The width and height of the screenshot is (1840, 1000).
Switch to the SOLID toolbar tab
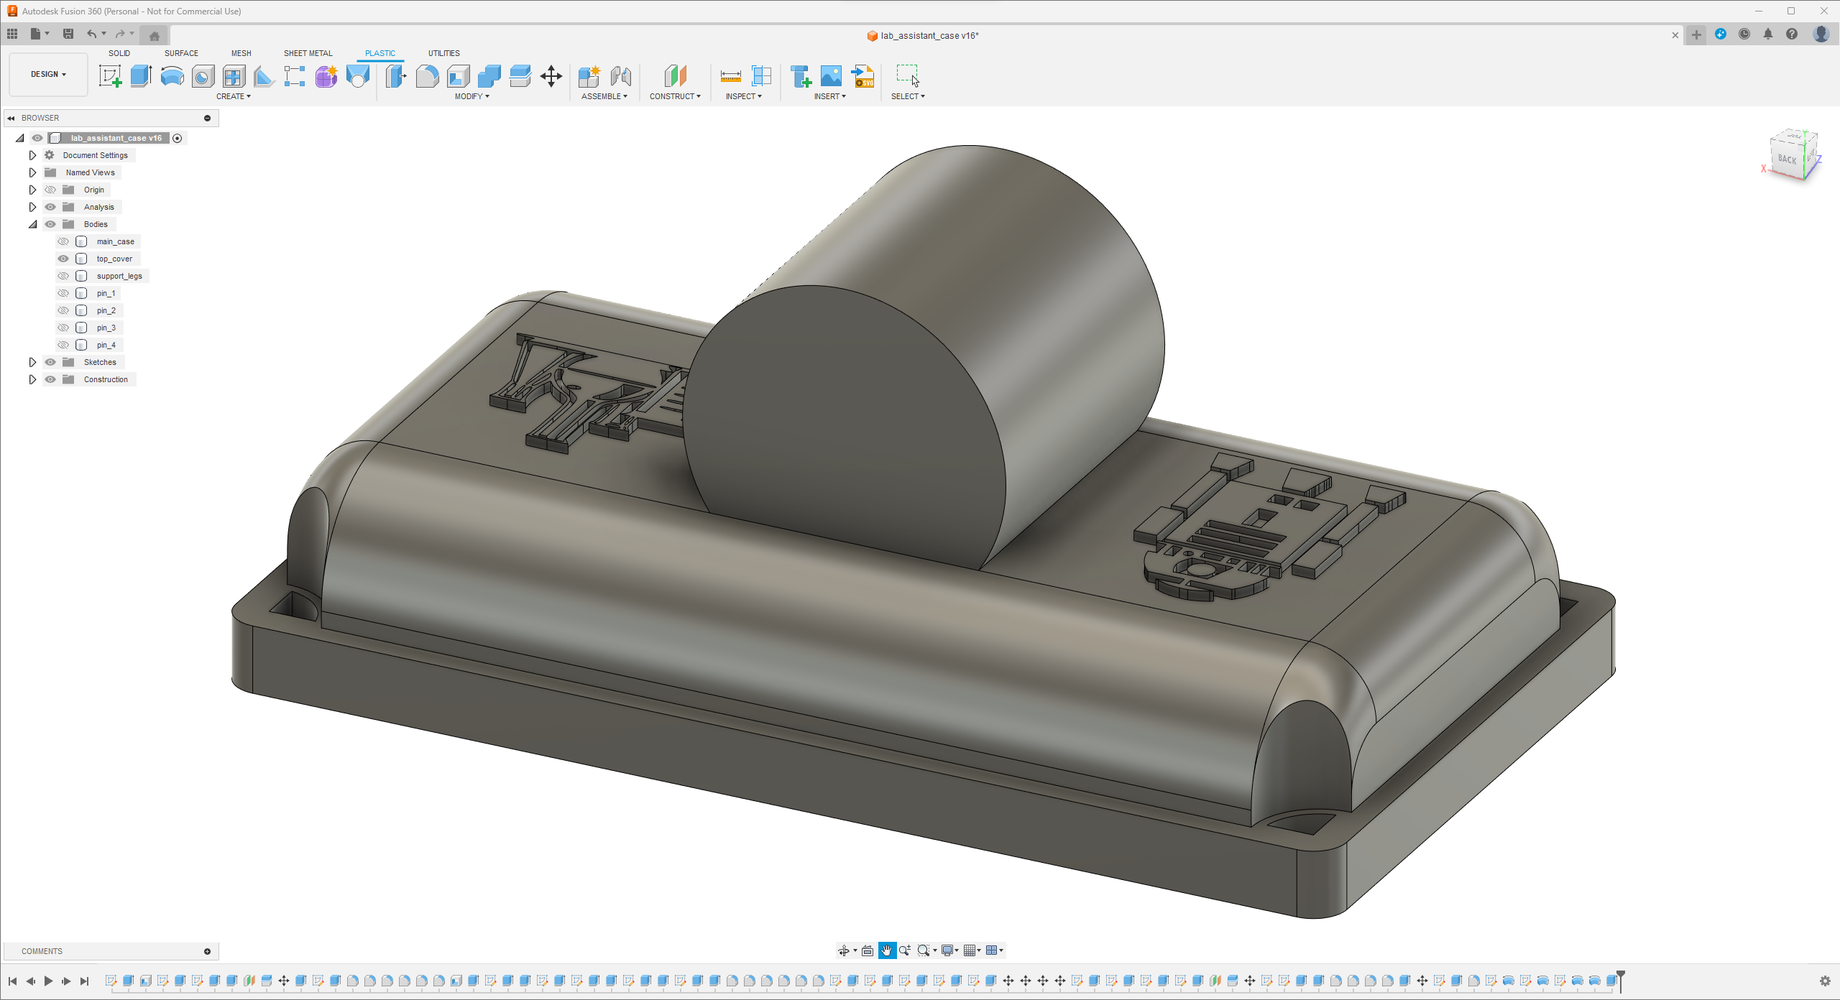click(x=119, y=53)
